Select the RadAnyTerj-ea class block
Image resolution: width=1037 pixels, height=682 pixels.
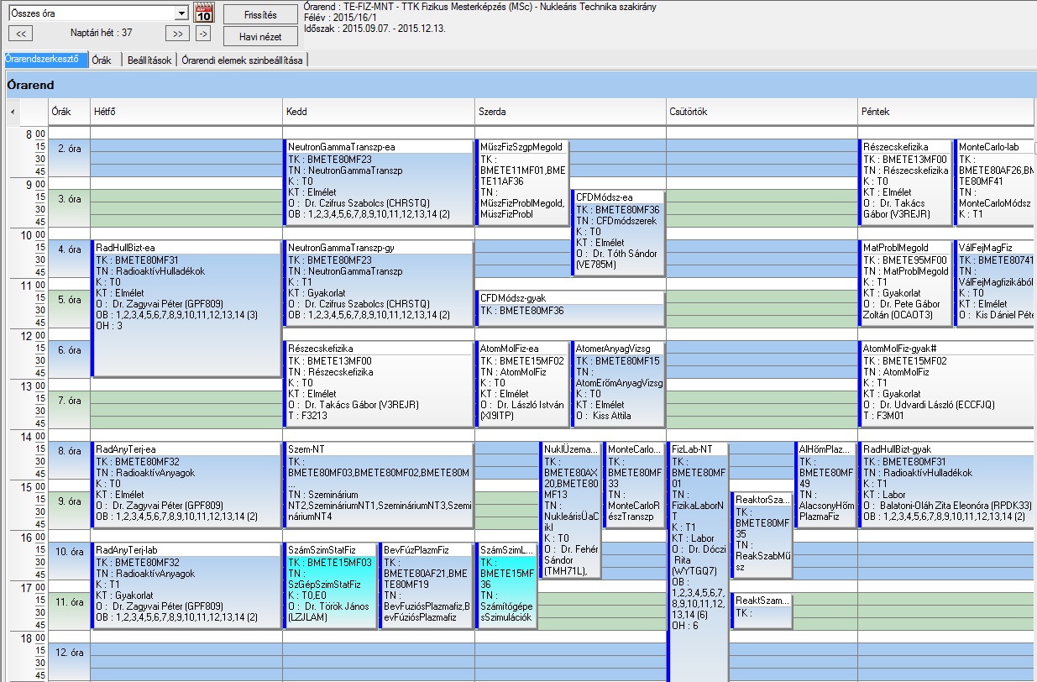(x=186, y=485)
